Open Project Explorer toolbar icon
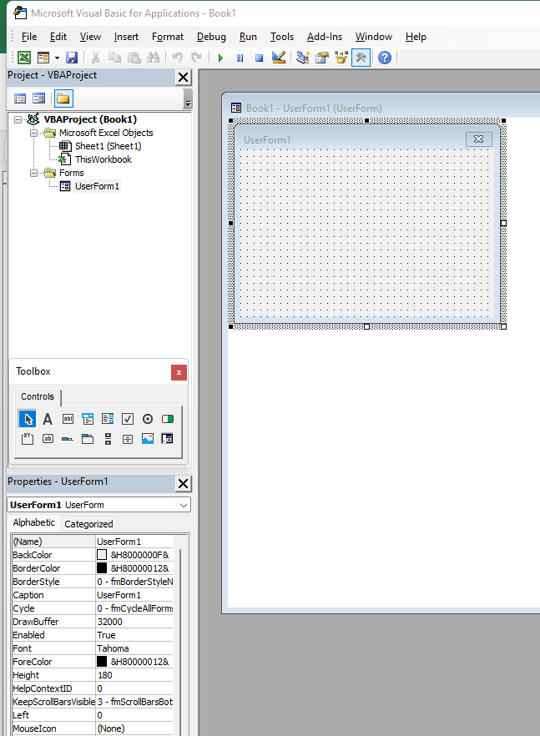 303,58
